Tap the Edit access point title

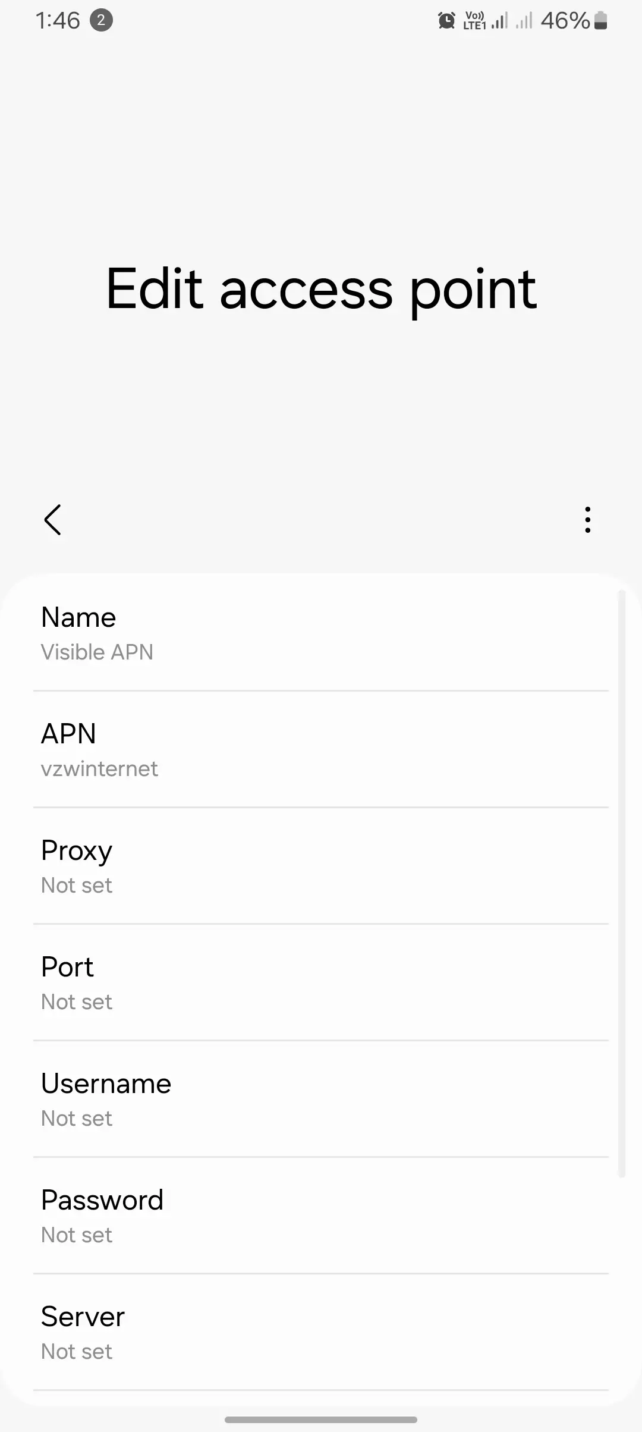coord(321,290)
